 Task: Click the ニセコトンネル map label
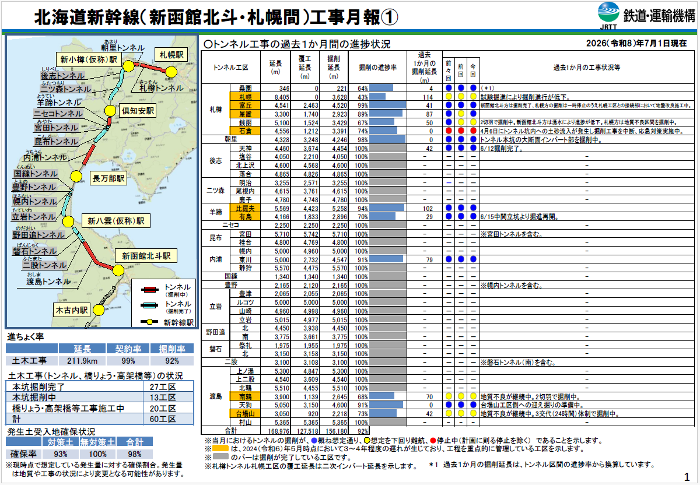58,114
